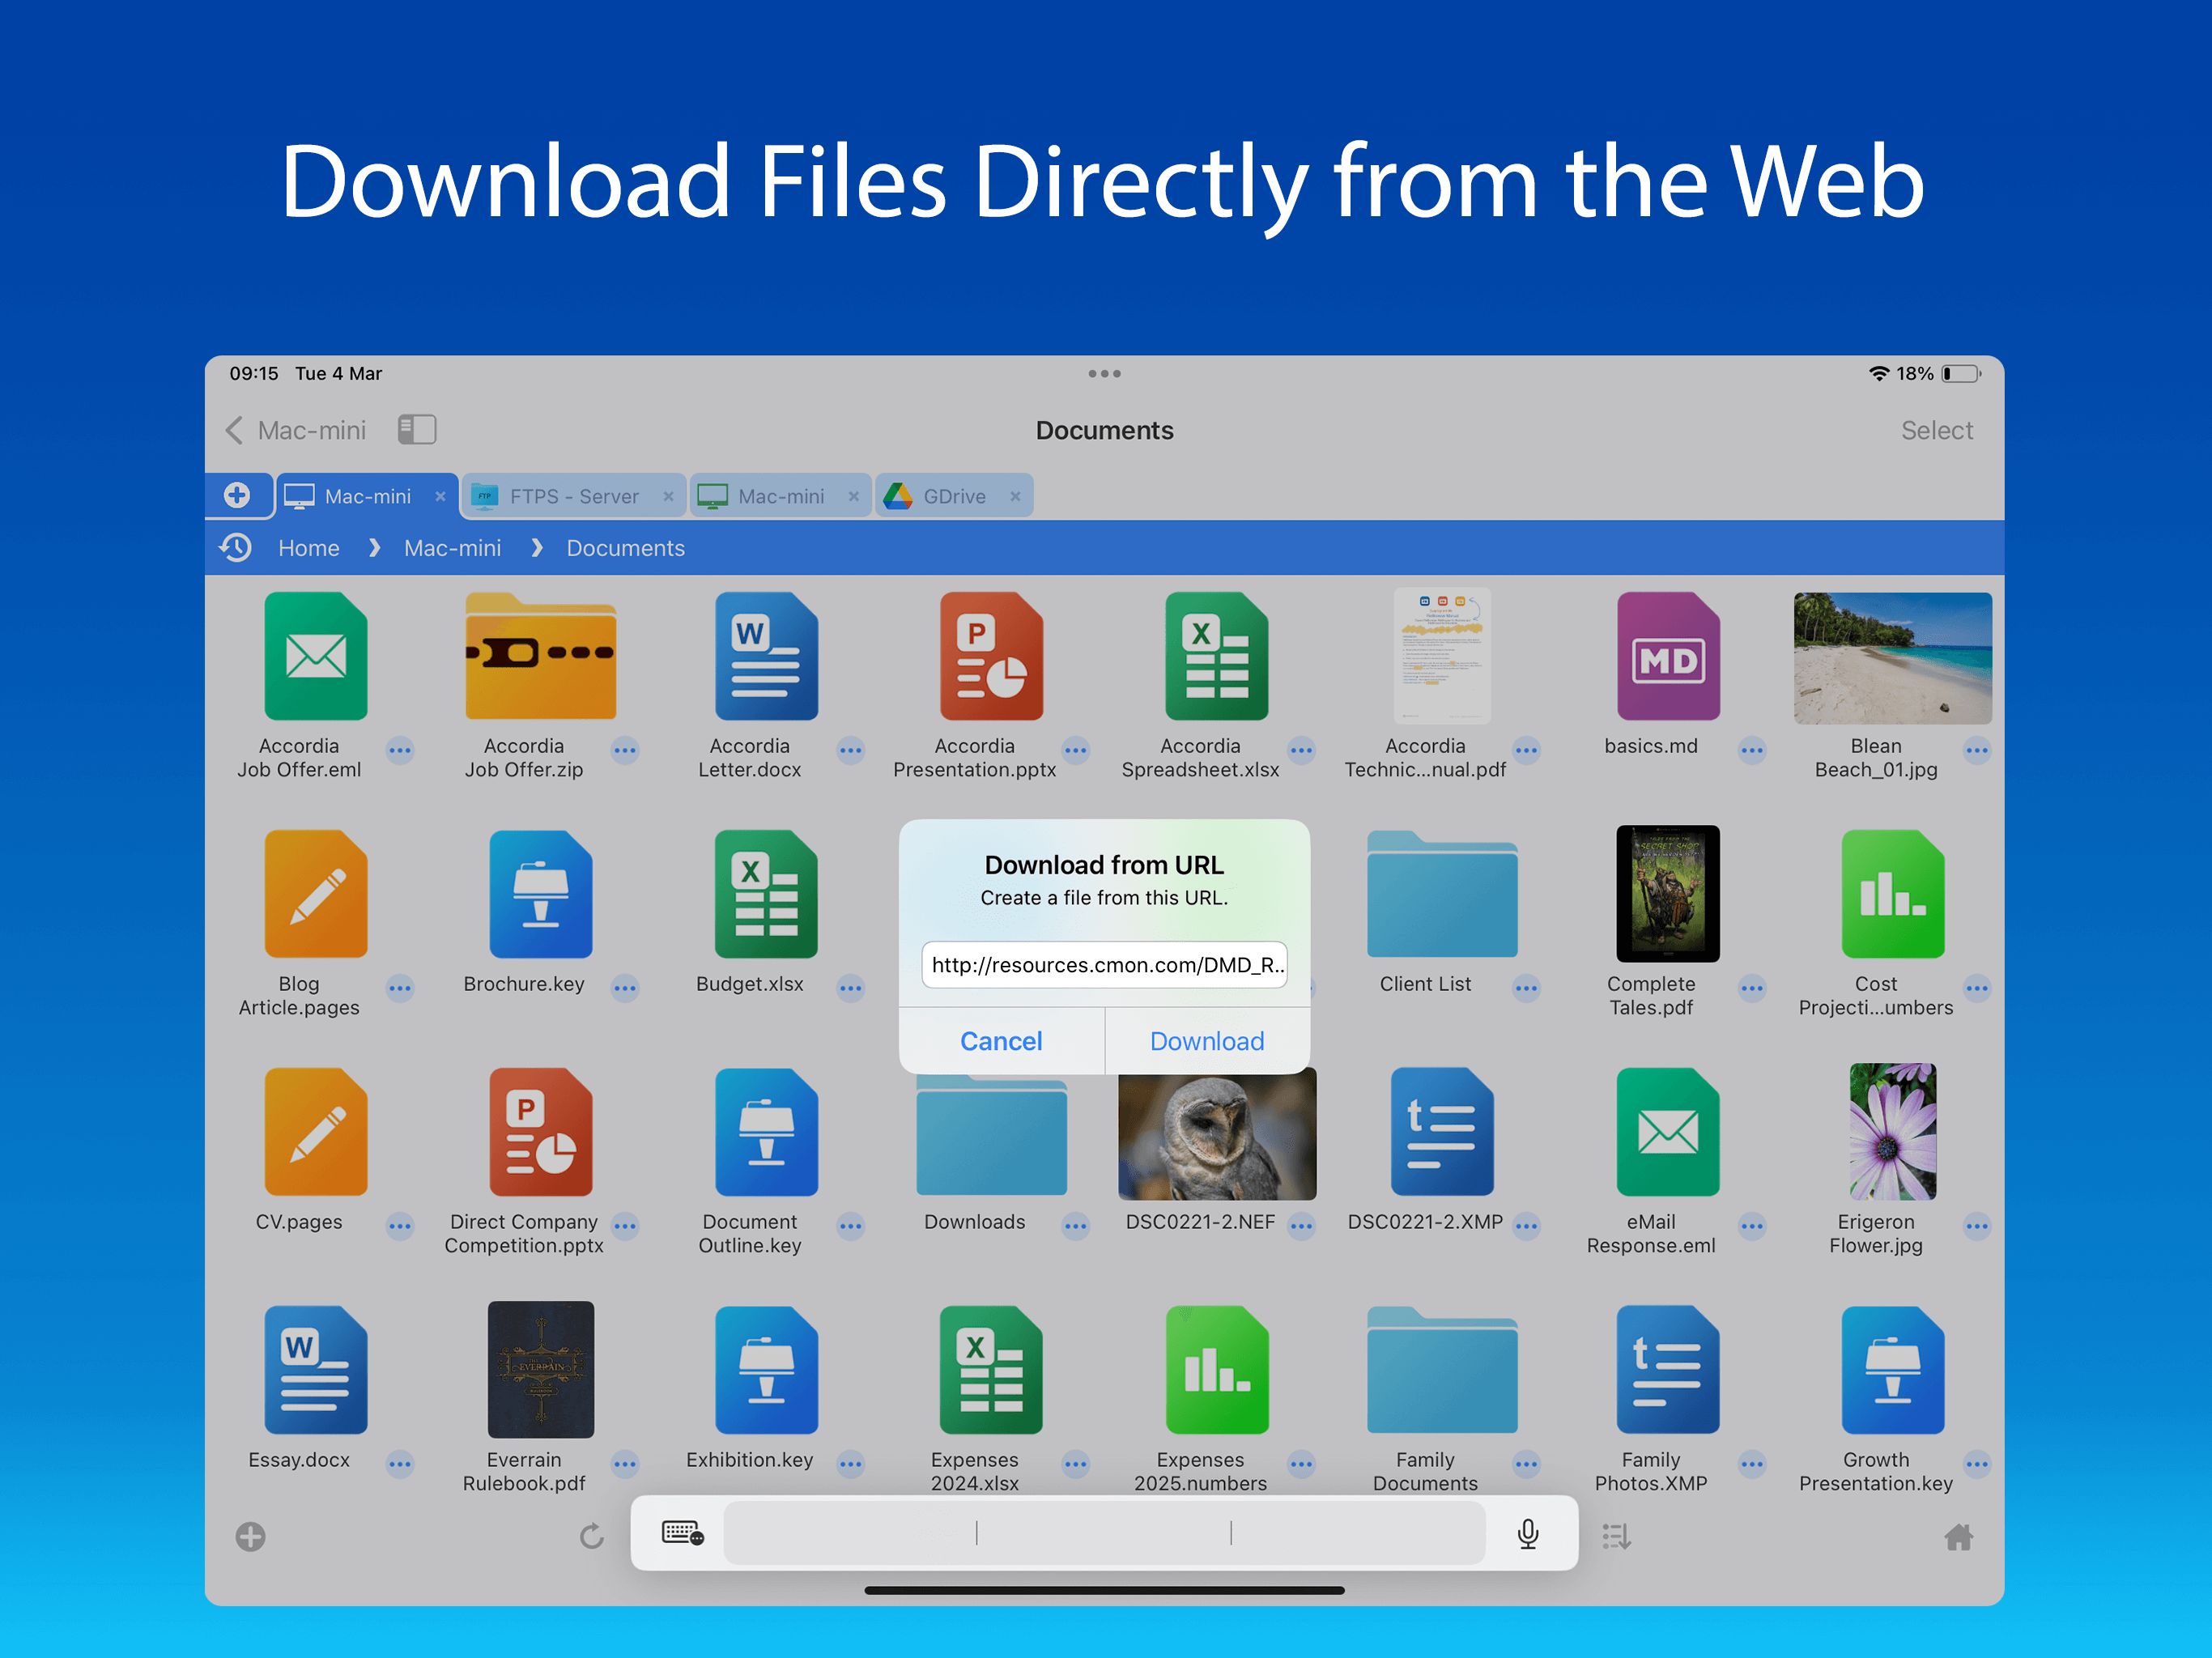The image size is (2212, 1658).
Task: Open more options for basics.md
Action: 1751,750
